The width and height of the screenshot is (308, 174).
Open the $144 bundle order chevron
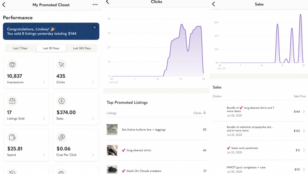pos(304,112)
